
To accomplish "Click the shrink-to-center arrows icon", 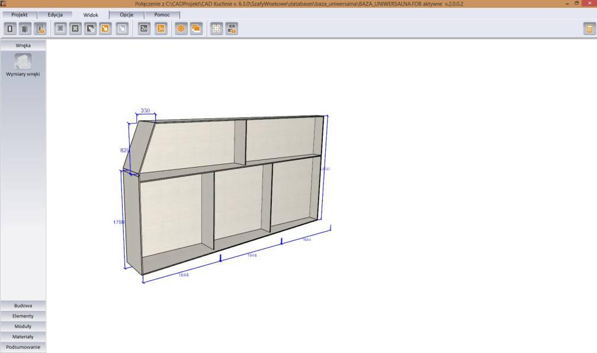I will [x=60, y=28].
